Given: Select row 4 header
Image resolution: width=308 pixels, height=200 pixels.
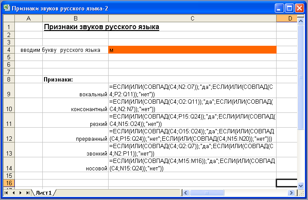Looking at the screenshot, I should [9, 50].
